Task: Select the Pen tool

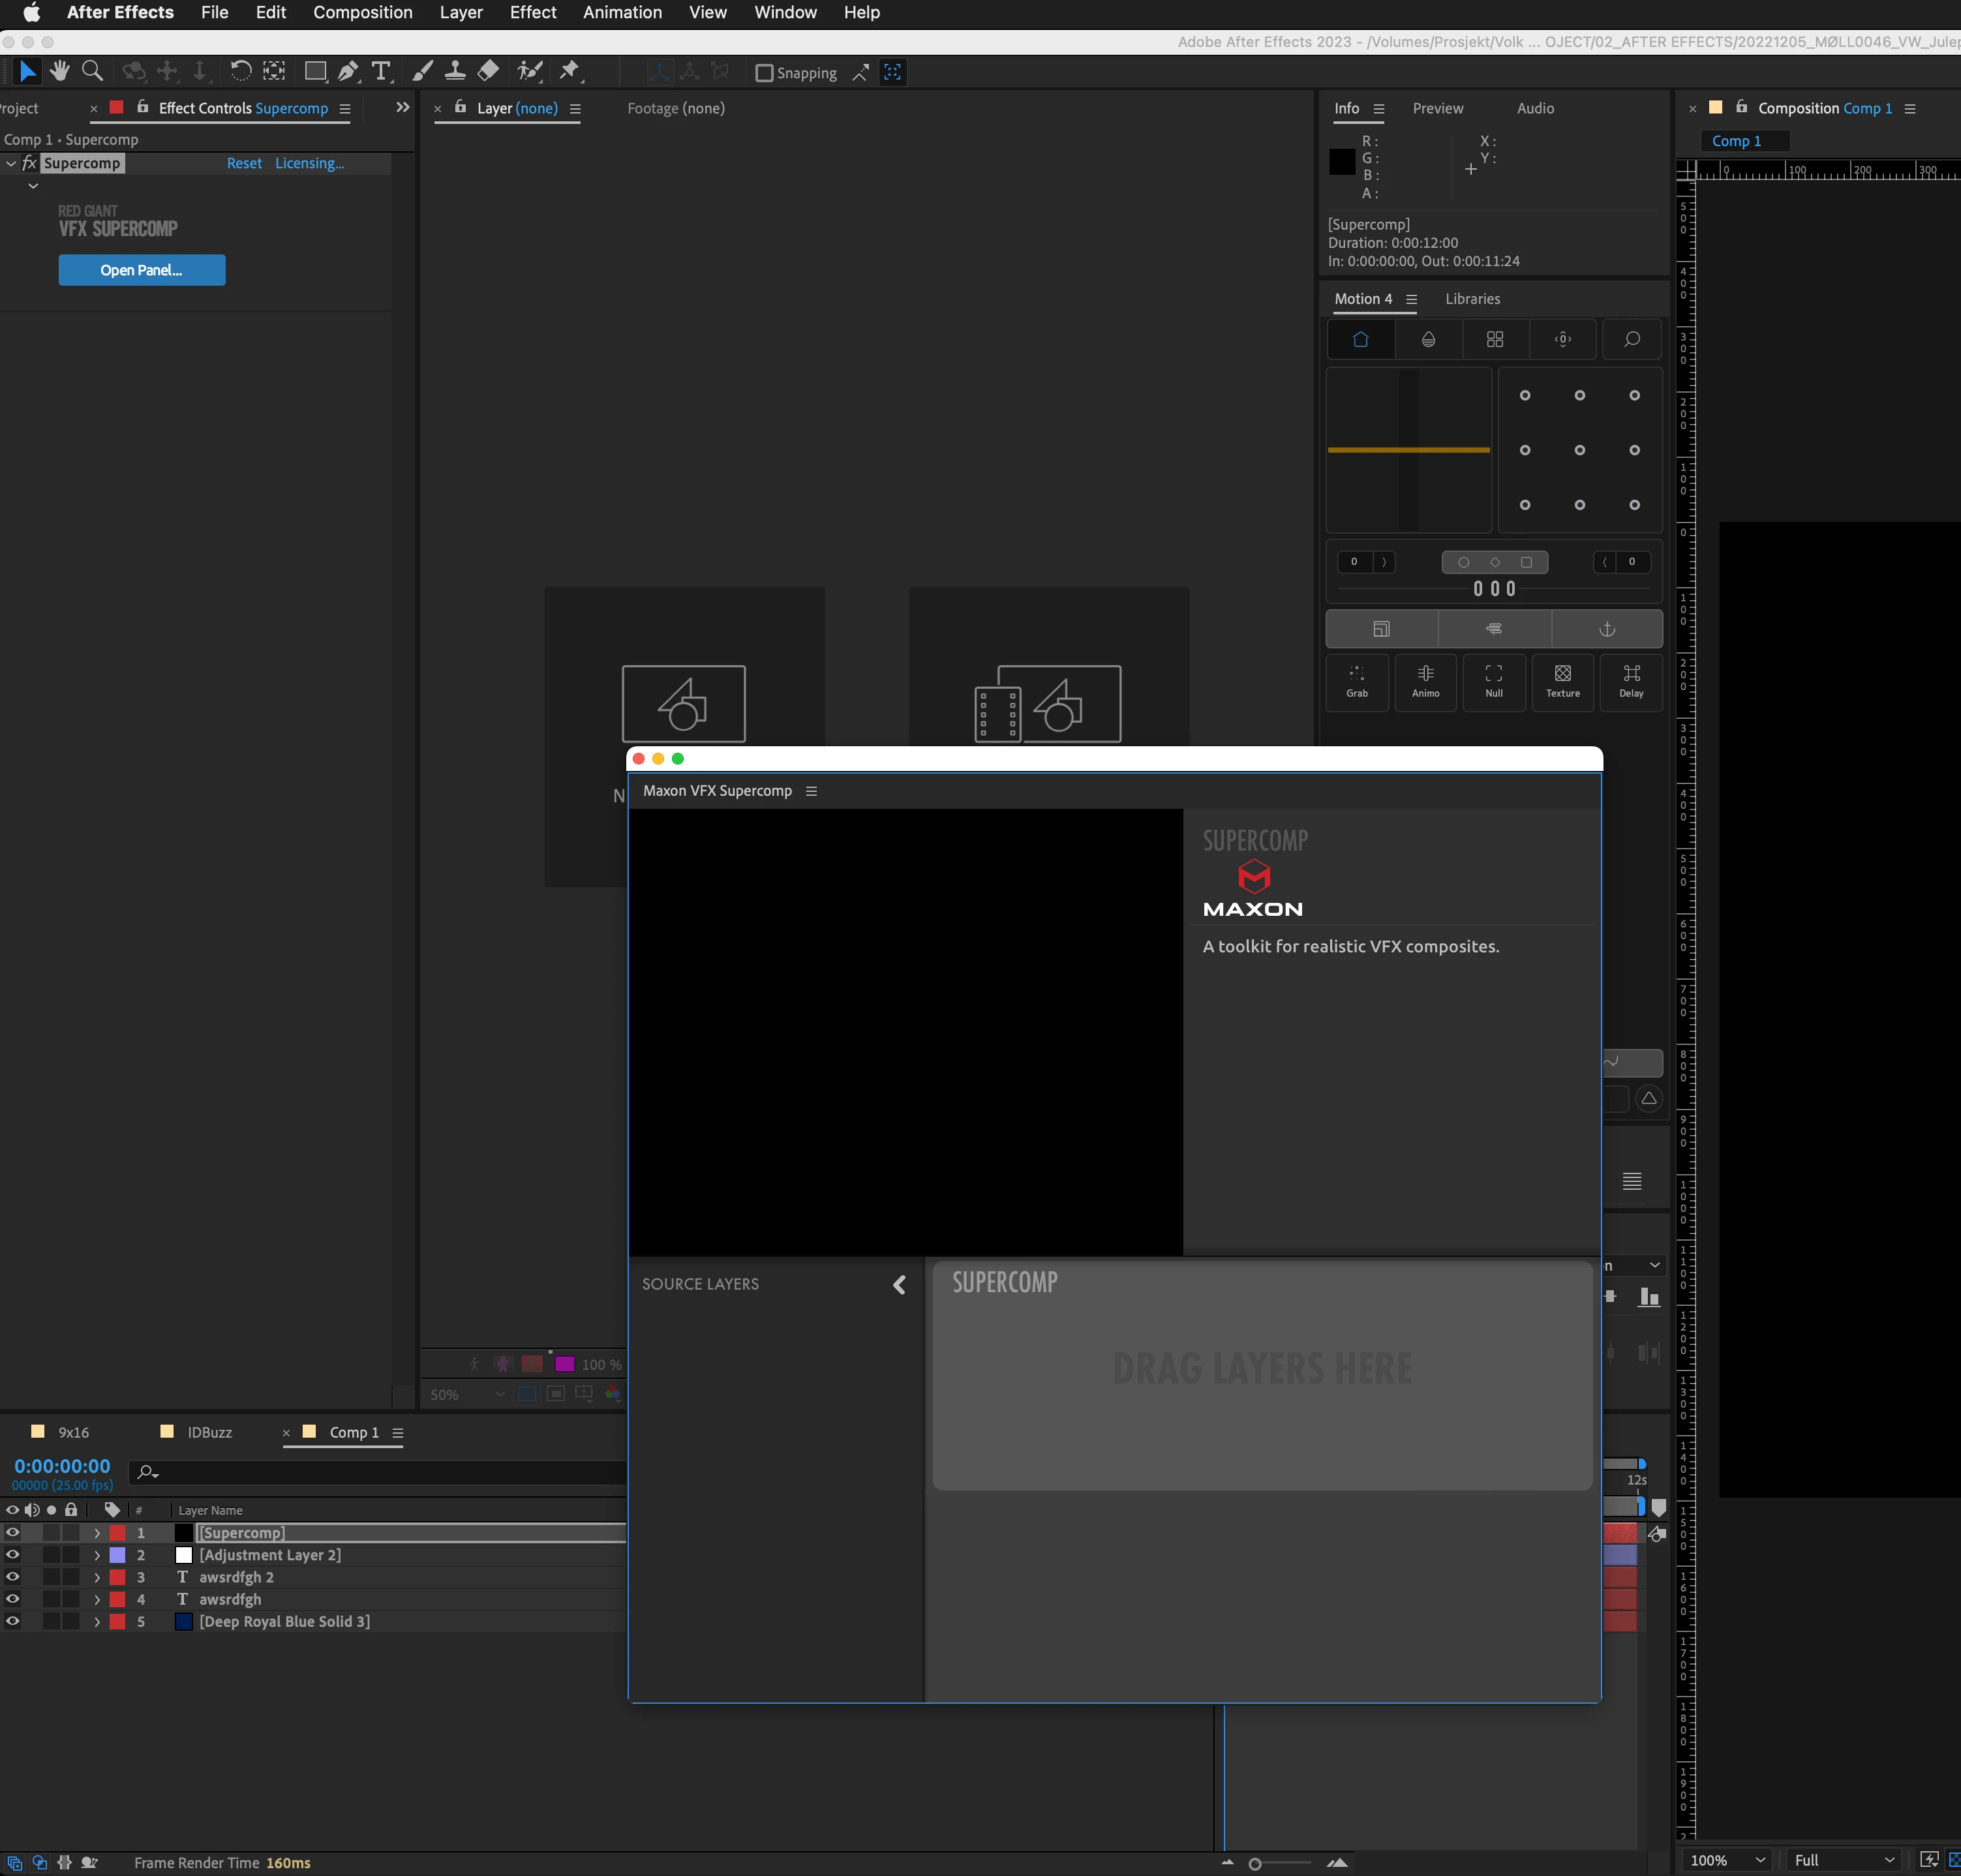Action: [347, 71]
